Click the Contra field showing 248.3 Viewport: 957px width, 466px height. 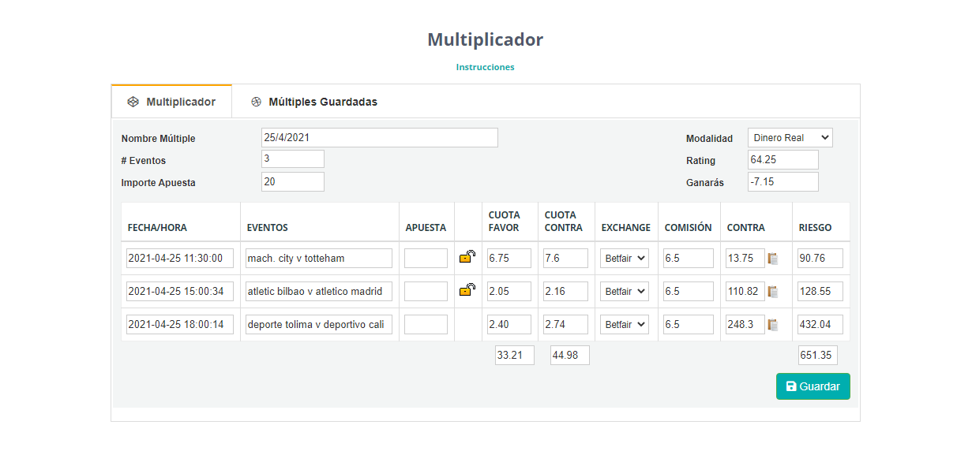click(745, 325)
